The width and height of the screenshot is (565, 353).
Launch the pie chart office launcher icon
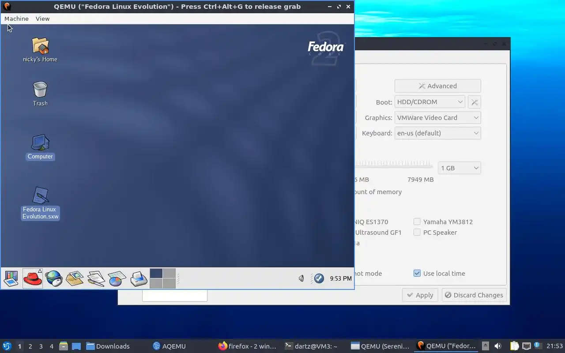(117, 278)
